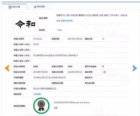The image size is (140, 116).
Task: Open the 商标流程 tab
Action: [39, 7]
